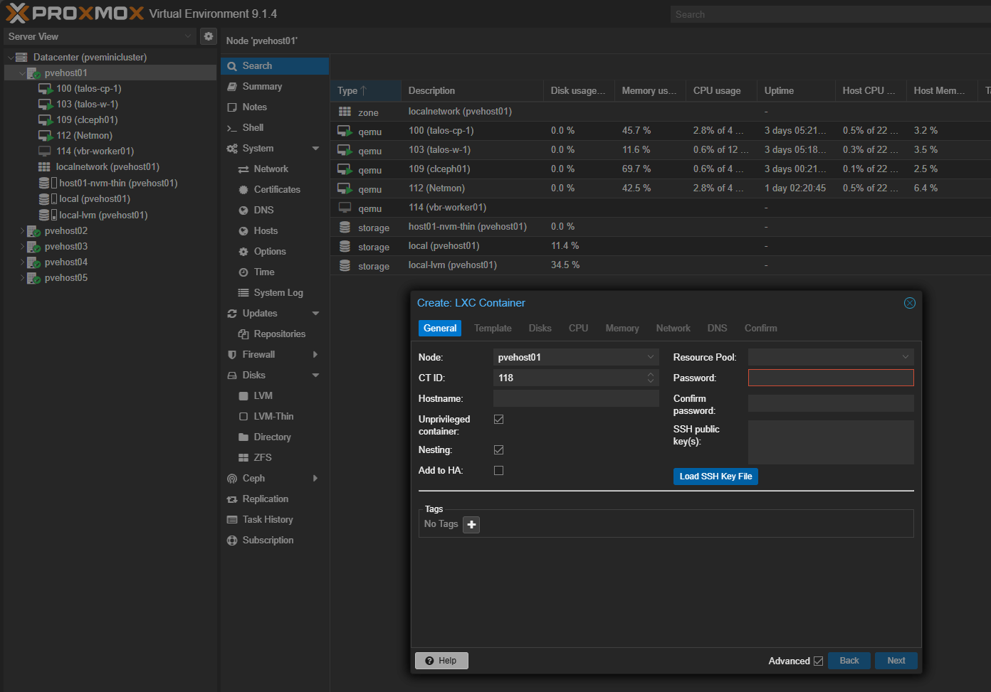Select the 100 (talos-cp-1) VM icon in tree
Viewport: 991px width, 692px height.
(46, 89)
